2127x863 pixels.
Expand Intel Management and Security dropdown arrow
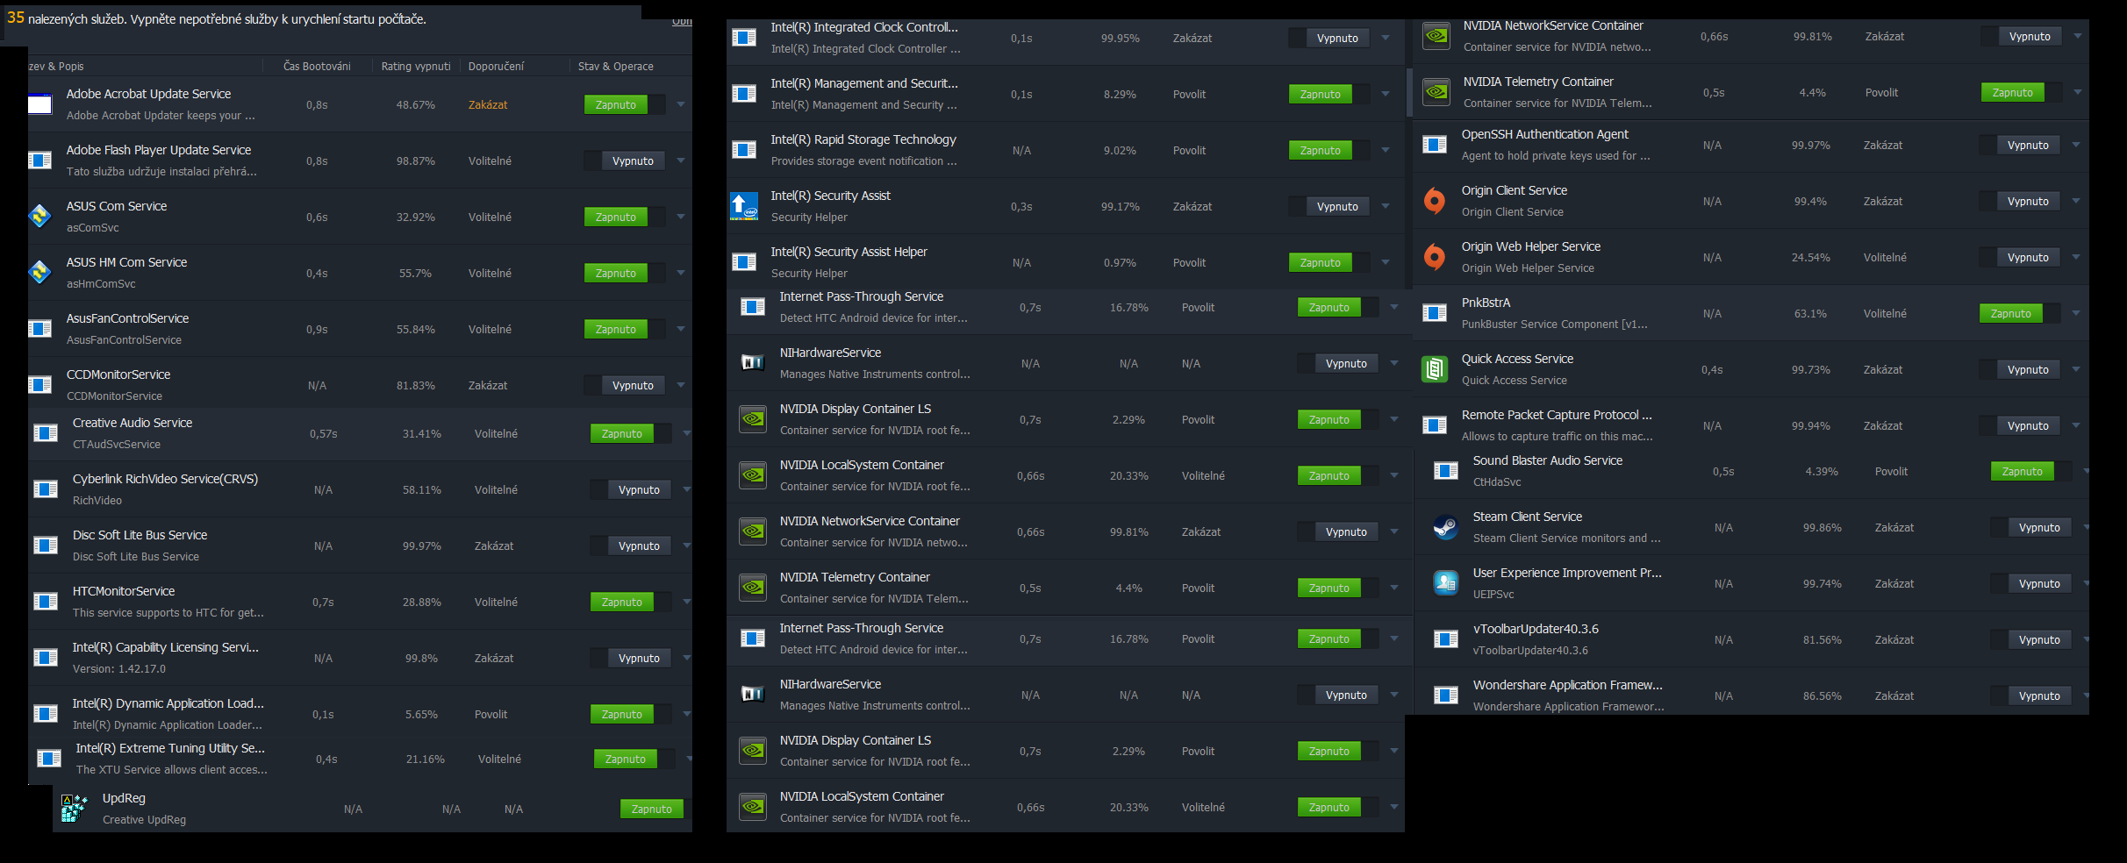(x=1386, y=94)
